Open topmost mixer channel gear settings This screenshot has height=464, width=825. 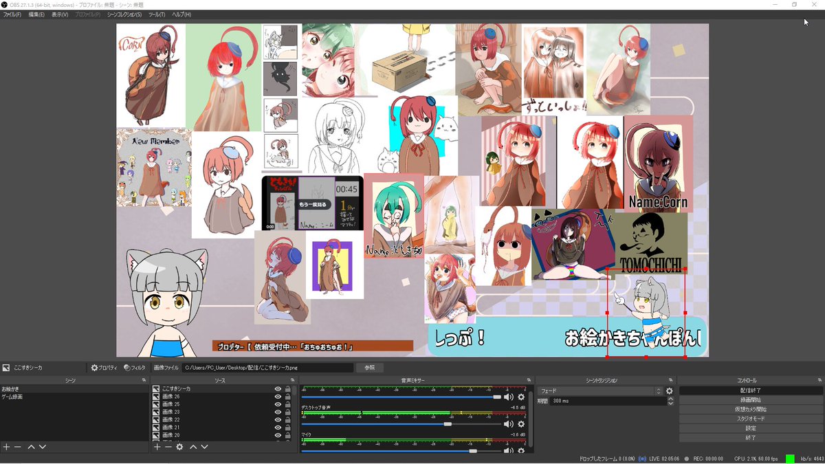(x=521, y=397)
